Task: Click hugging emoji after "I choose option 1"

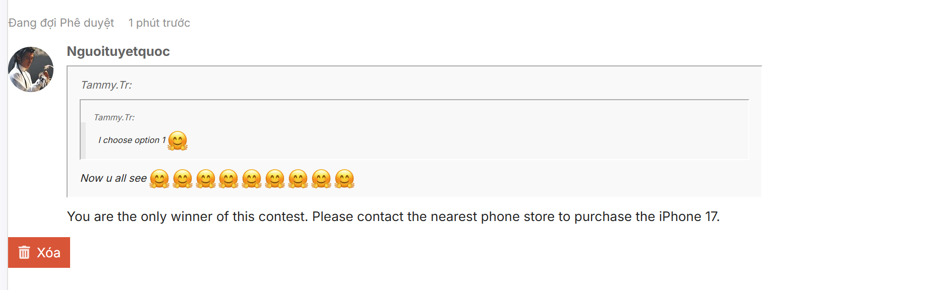Action: coord(177,140)
